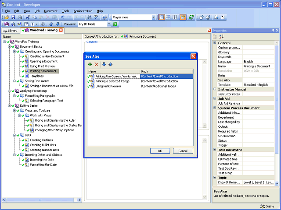This screenshot has width=281, height=210.
Task: Click the Online status indicator
Action: 267,206
